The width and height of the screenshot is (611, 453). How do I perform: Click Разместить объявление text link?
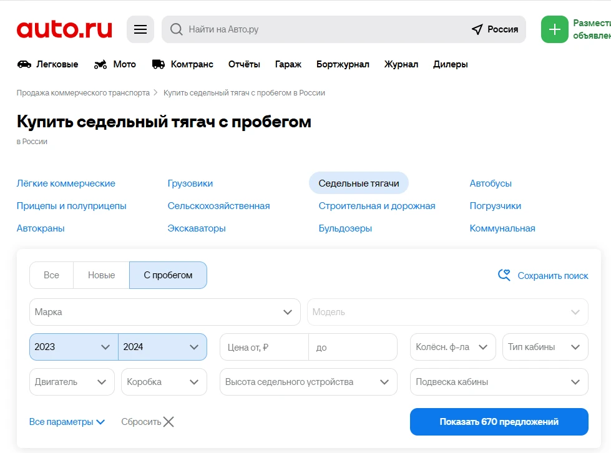pos(592,29)
